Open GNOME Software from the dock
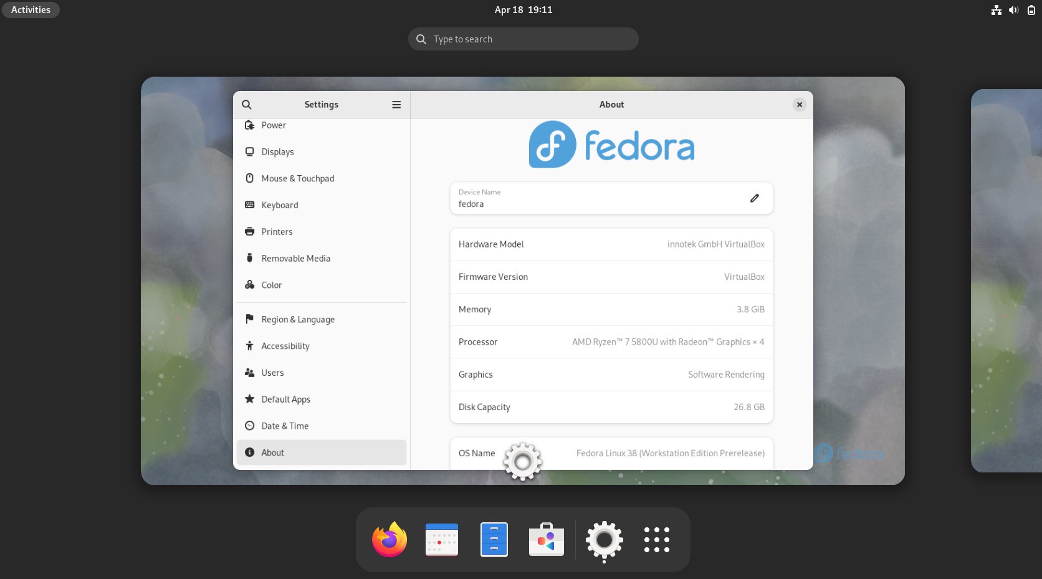Screen dimensions: 1042x579 coord(546,539)
